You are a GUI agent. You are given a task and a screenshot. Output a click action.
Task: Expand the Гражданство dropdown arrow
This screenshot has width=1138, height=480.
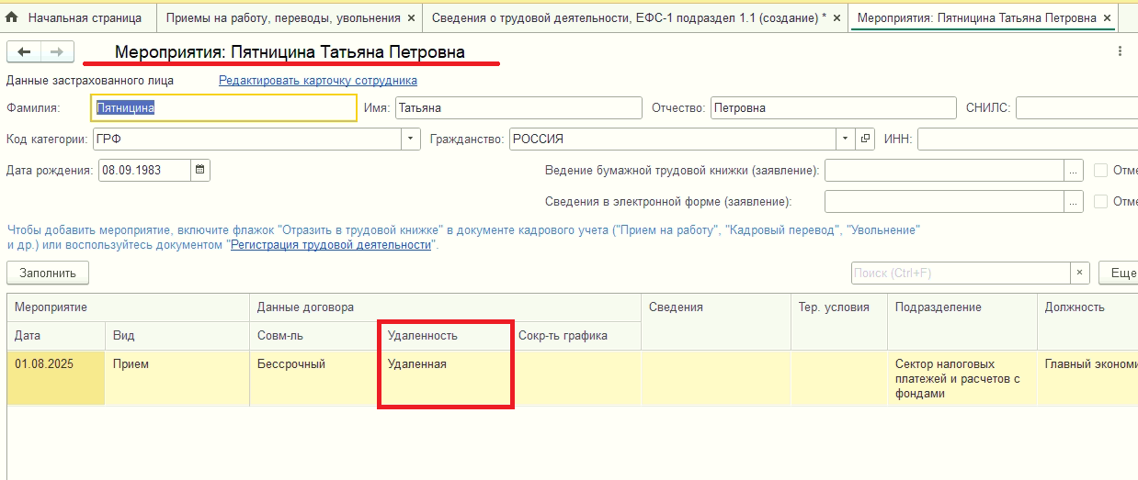coord(846,139)
